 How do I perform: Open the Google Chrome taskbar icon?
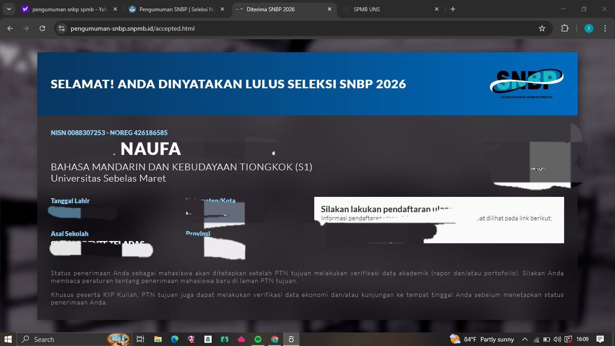pos(275,339)
